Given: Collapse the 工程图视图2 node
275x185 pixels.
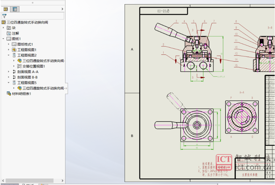Looking at the screenshot, I should tap(9, 55).
